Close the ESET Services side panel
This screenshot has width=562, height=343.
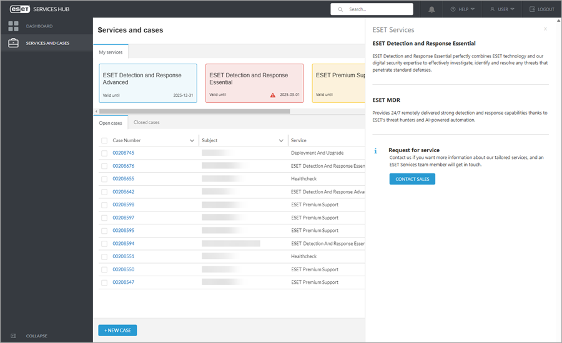click(x=545, y=29)
